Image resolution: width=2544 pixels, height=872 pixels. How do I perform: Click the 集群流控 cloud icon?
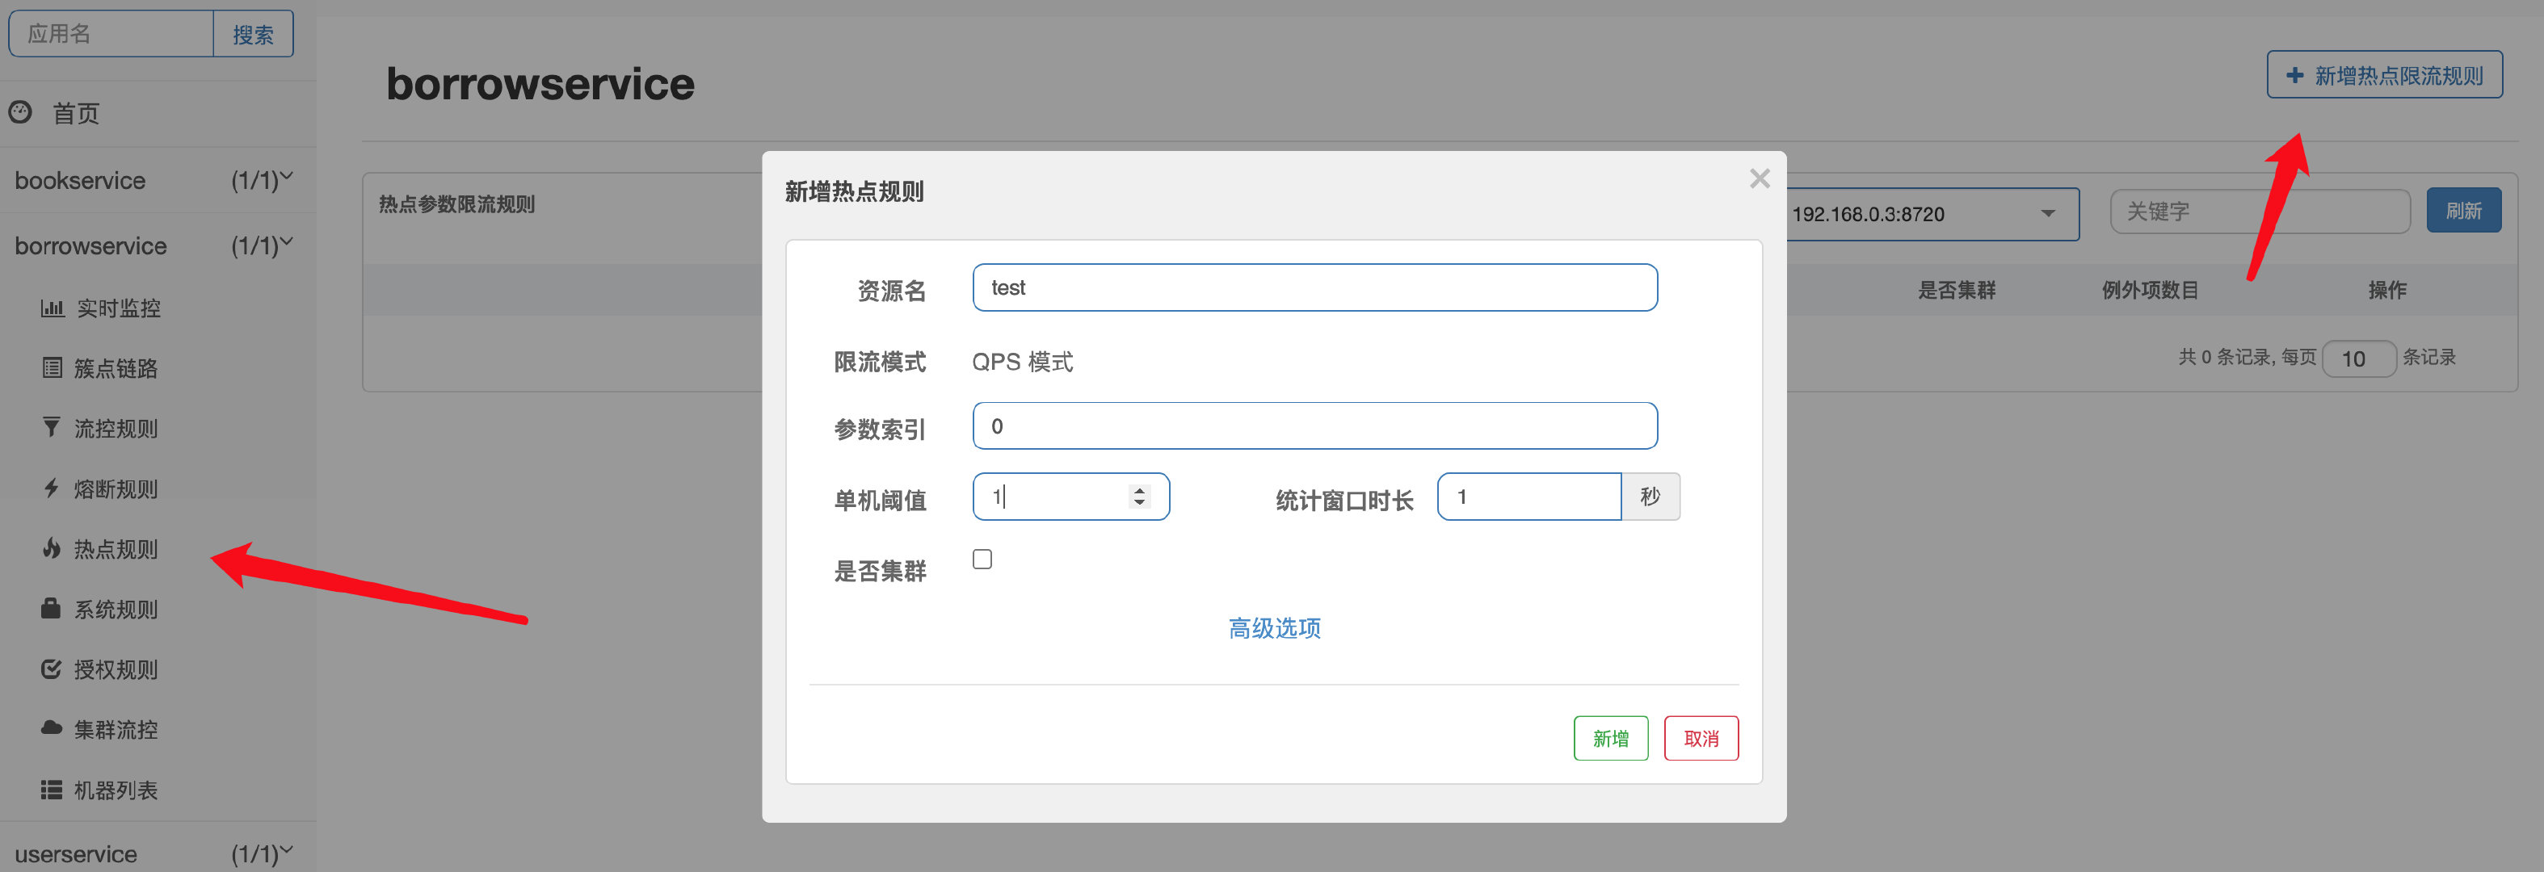(x=52, y=729)
